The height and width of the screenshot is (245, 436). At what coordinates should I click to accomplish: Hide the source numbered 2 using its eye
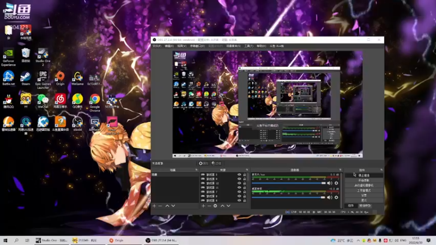point(239,175)
